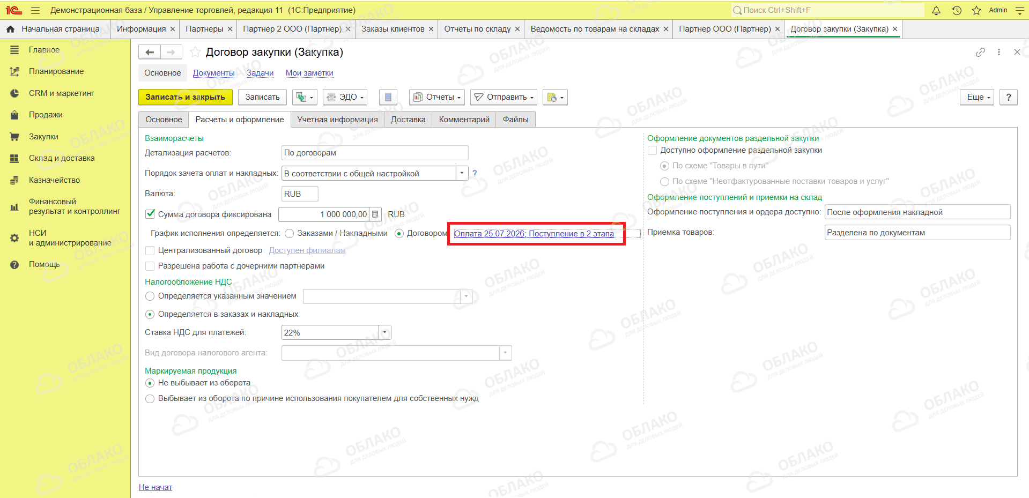This screenshot has height=498, width=1029.
Task: Switch to Доставка tab
Action: (x=408, y=120)
